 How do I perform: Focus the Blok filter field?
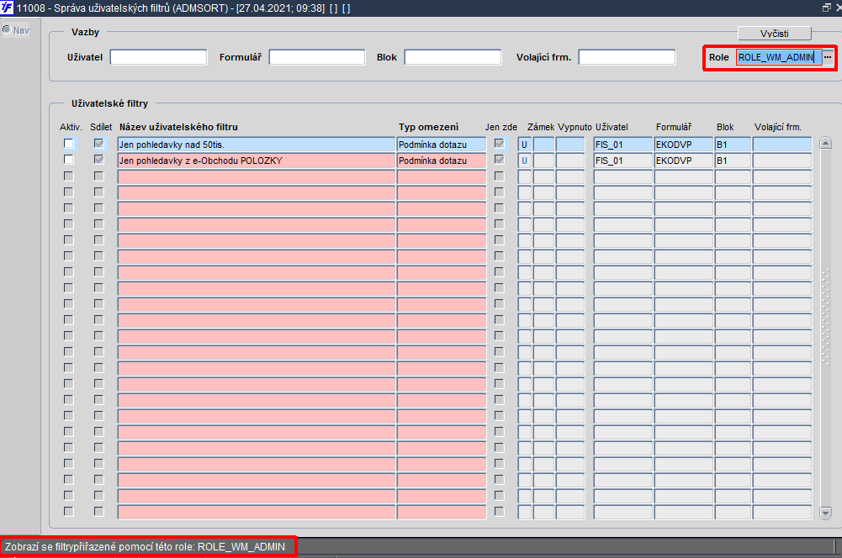point(453,57)
